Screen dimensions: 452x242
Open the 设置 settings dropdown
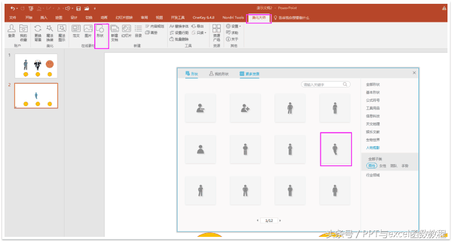(234, 26)
